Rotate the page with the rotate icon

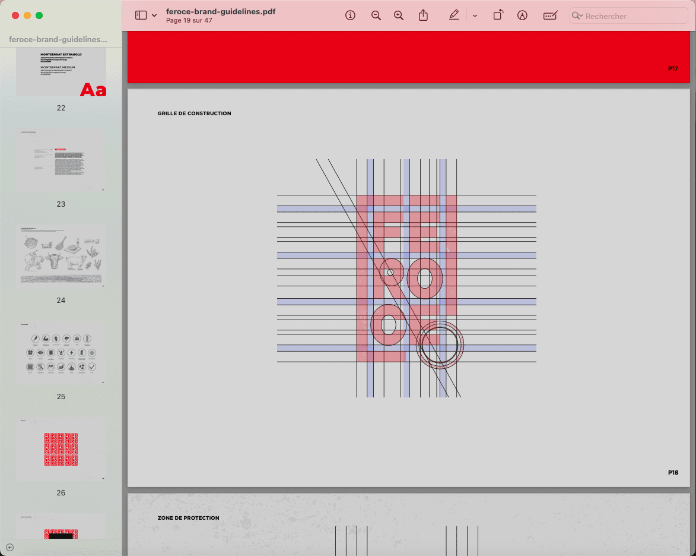click(x=498, y=15)
